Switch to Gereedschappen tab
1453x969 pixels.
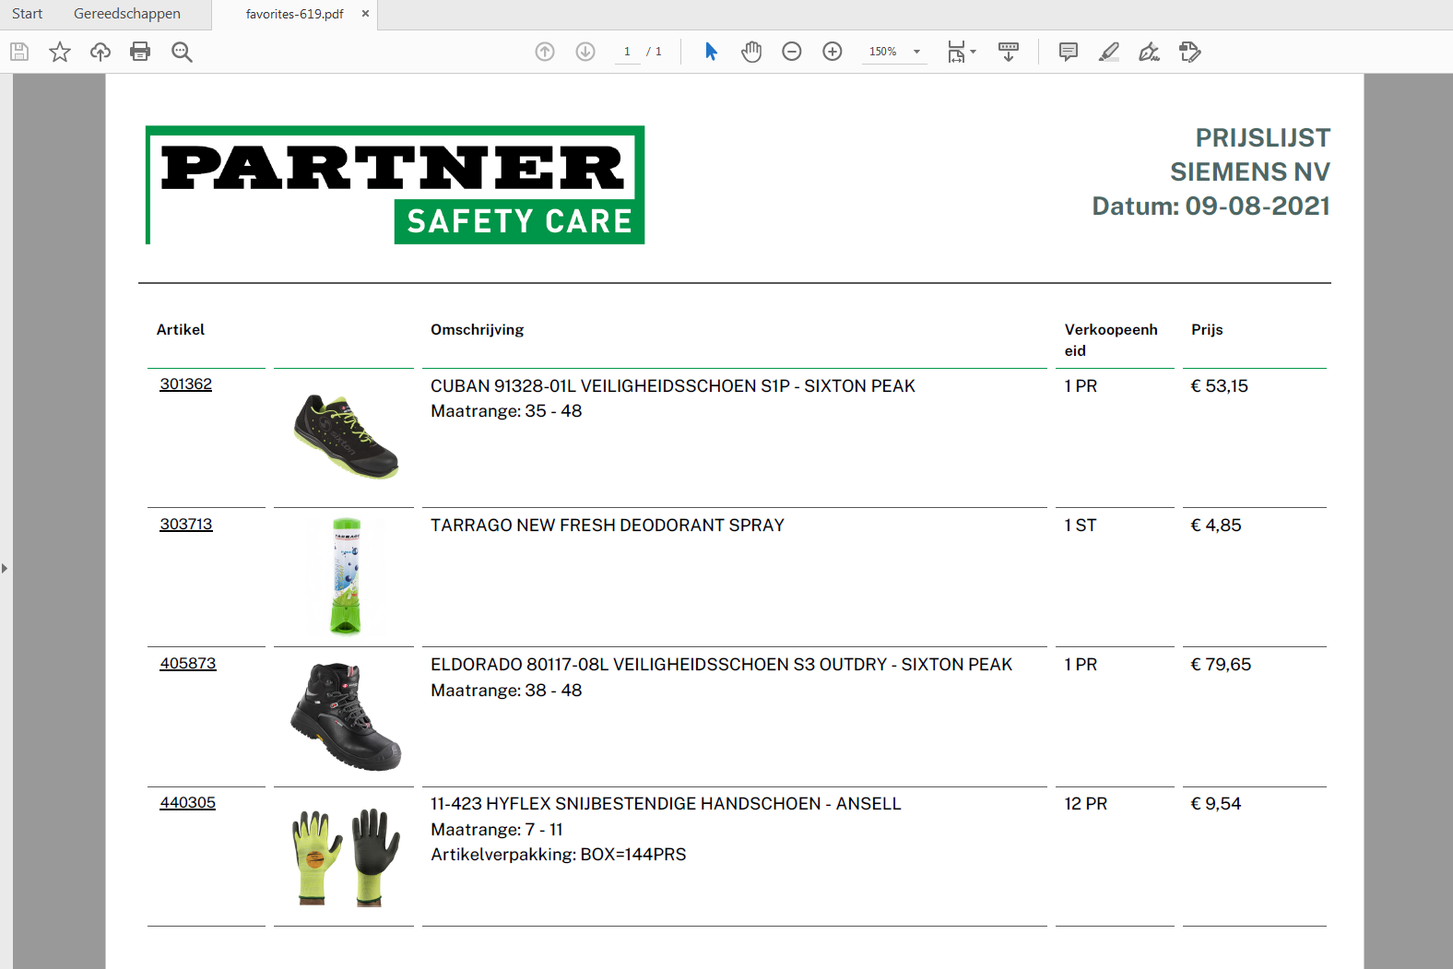point(127,14)
